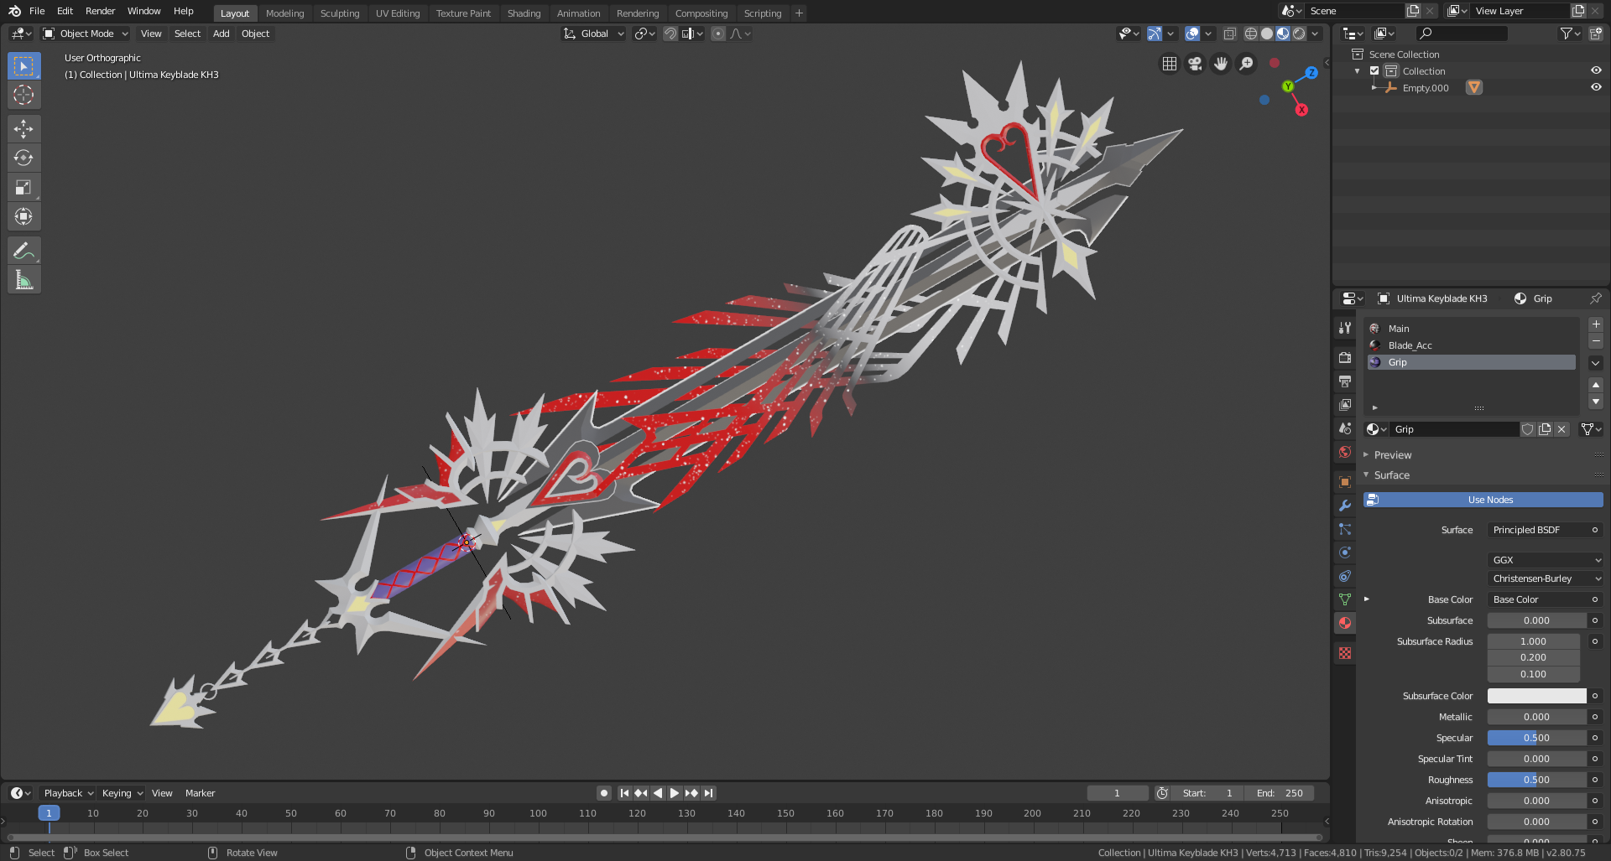Adjust the Specular slider
Viewport: 1611px width, 861px height.
click(1536, 738)
